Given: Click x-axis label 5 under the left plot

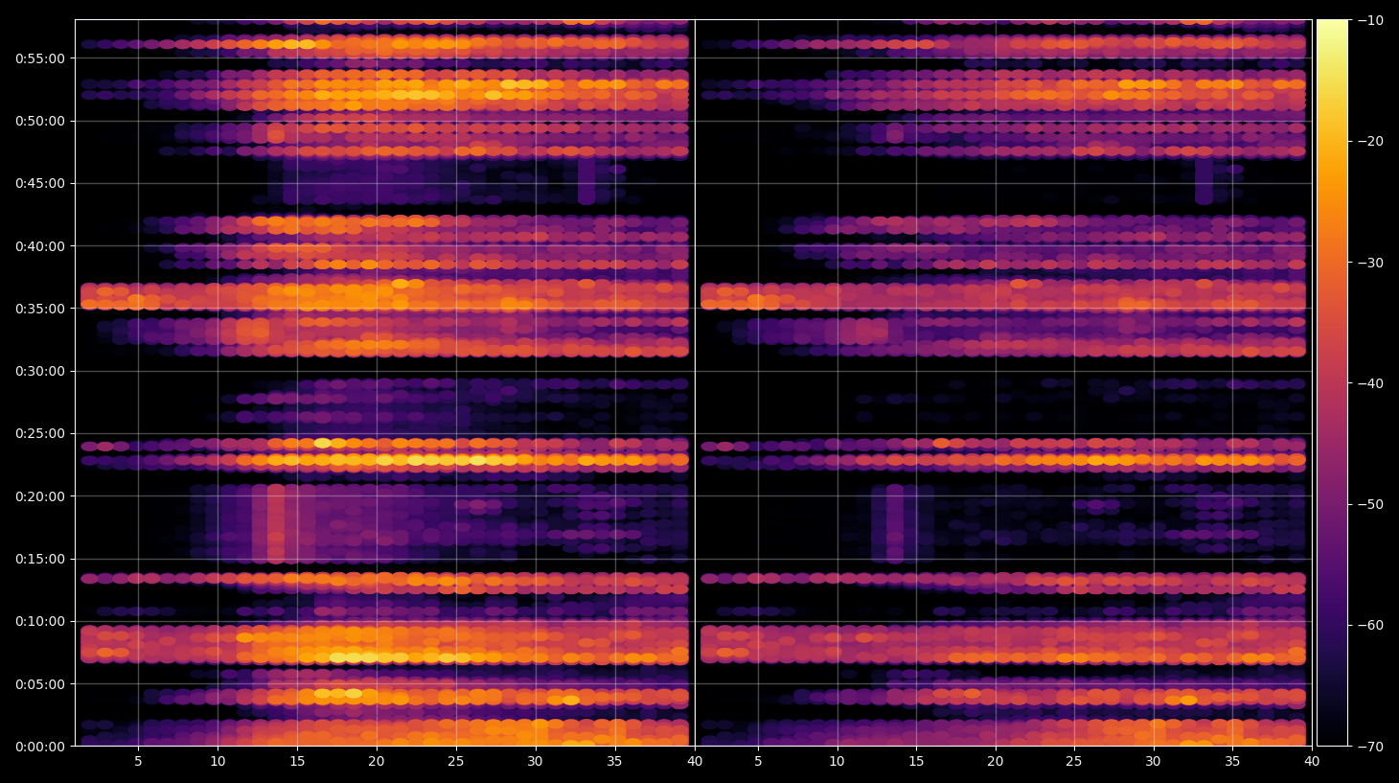Looking at the screenshot, I should pyautogui.click(x=138, y=762).
